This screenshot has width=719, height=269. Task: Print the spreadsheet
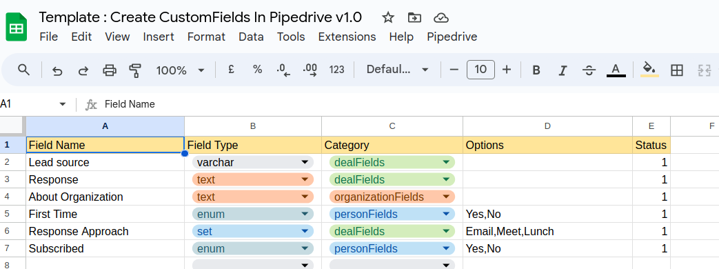pyautogui.click(x=110, y=70)
